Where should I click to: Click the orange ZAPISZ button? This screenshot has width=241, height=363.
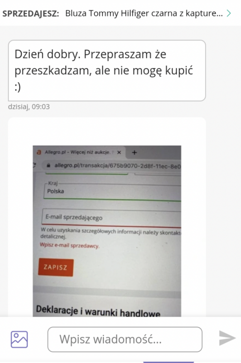56,267
